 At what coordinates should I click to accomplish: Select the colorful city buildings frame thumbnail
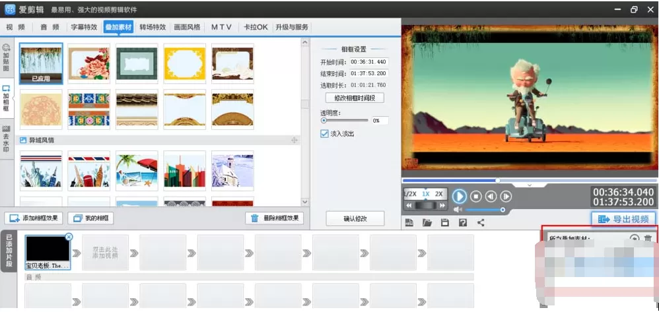(184, 171)
